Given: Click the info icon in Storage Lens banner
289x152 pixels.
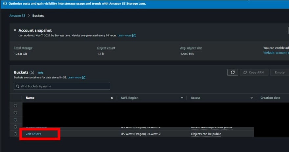Looking at the screenshot, I should click(5, 4).
